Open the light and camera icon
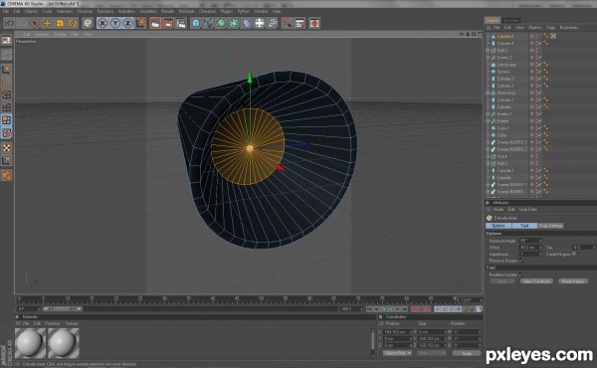This screenshot has width=597, height=368. [273, 23]
